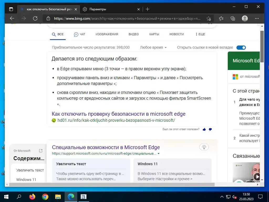Click the lightbulb icon beside Microsoft Edge result
269x202 pixels.
[x=204, y=147]
